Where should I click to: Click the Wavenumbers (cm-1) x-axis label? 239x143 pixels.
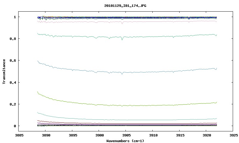(x=125, y=141)
